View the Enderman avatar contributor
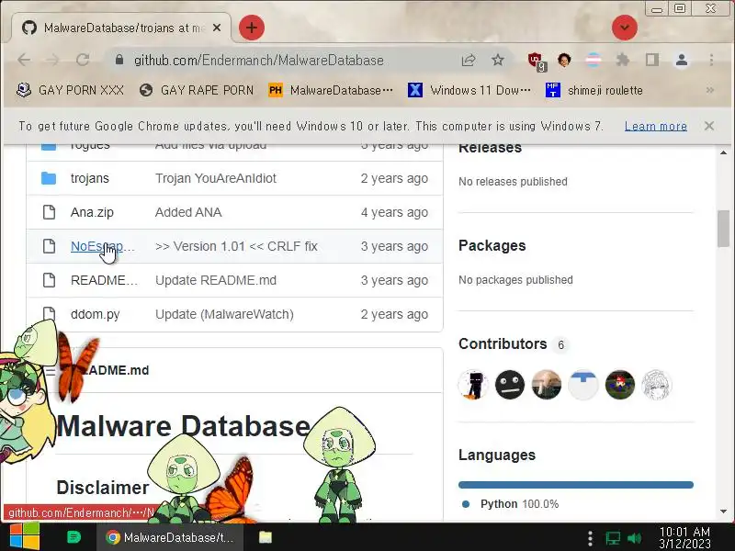 pos(473,385)
